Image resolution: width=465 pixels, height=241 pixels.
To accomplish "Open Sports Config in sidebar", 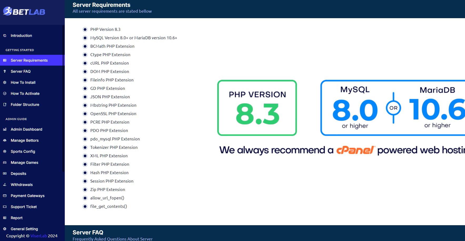I will click(23, 151).
